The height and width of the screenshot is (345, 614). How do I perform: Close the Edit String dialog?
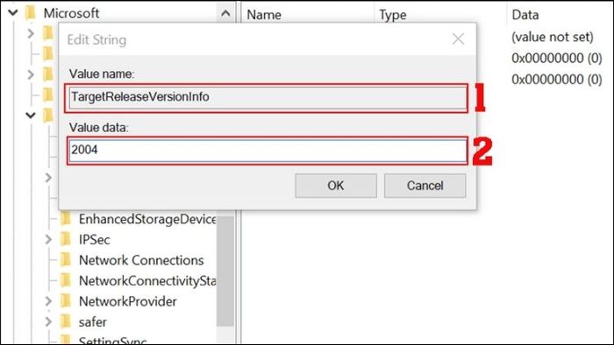[458, 39]
